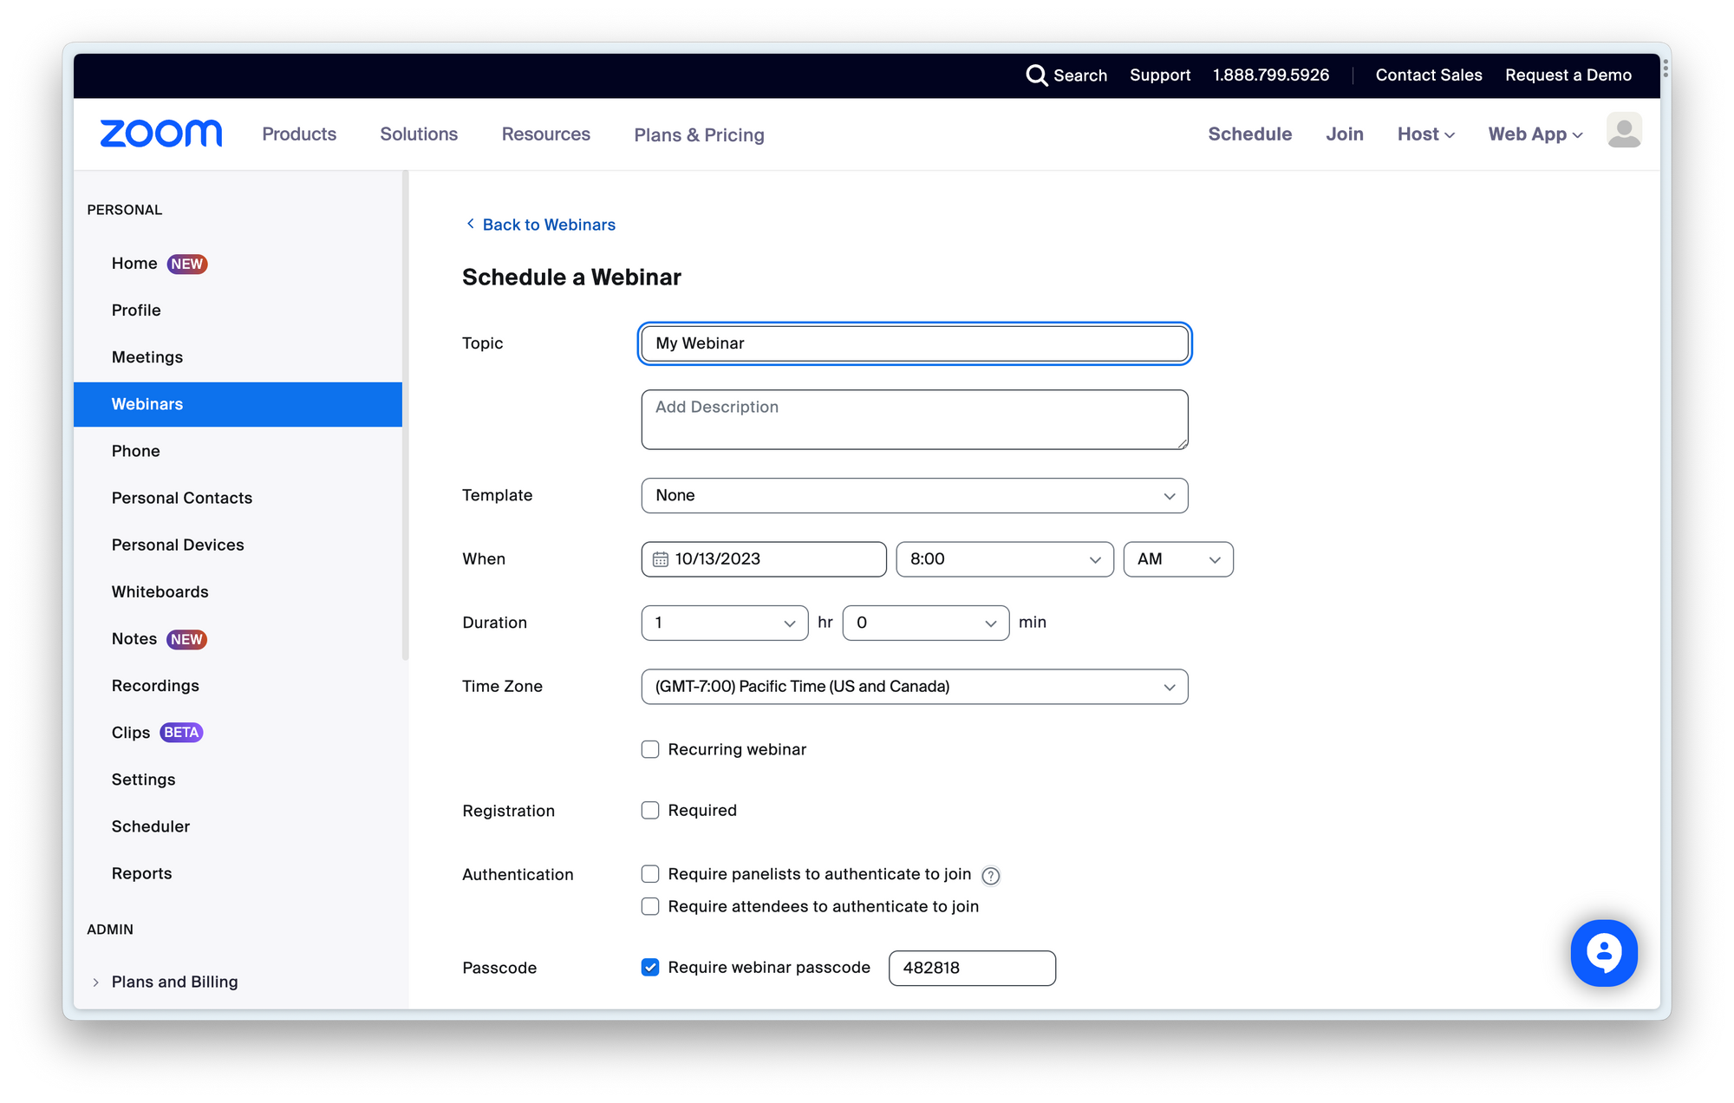The height and width of the screenshot is (1103, 1734).
Task: Click the Schedule link
Action: (1249, 134)
